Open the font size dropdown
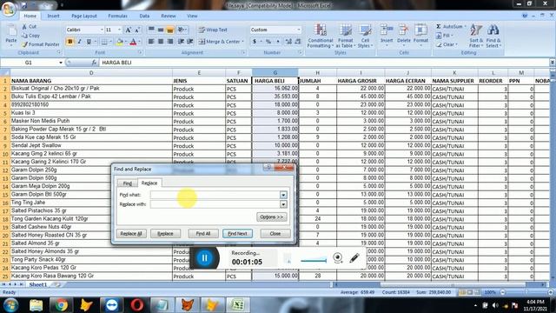Screen dimensions: 556x313 click(120, 30)
